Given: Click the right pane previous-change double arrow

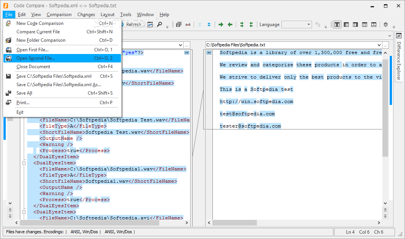Looking at the screenshot, I should (x=385, y=210).
